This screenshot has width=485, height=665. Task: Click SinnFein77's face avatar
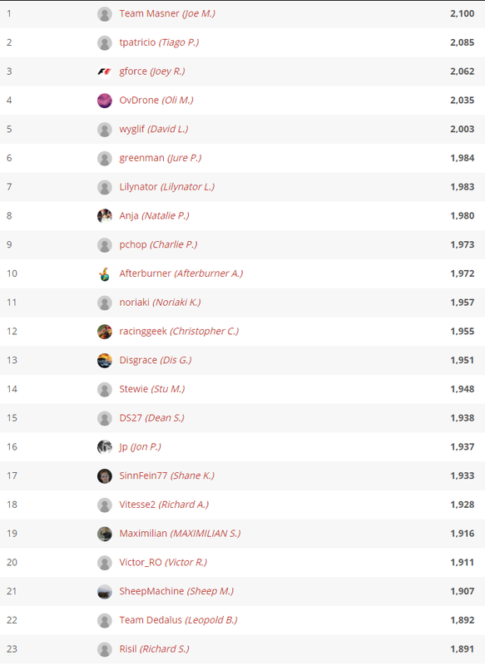point(104,475)
